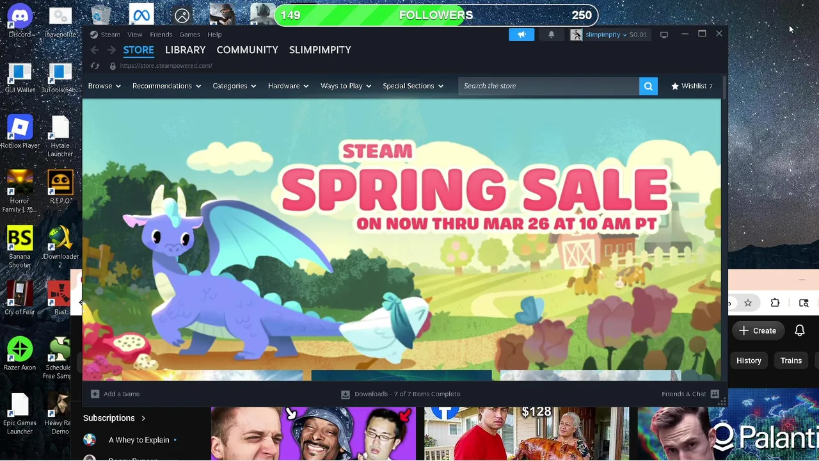Viewport: 819px width, 461px height.
Task: Click wallet balance $0.01
Action: coord(638,35)
